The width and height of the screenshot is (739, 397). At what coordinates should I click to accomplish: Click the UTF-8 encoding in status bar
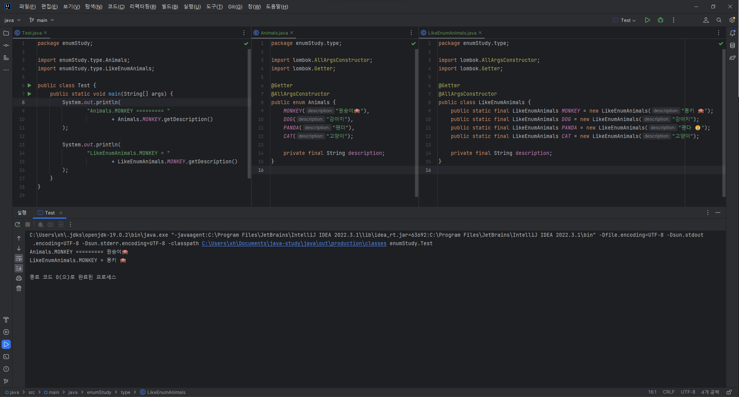point(688,392)
